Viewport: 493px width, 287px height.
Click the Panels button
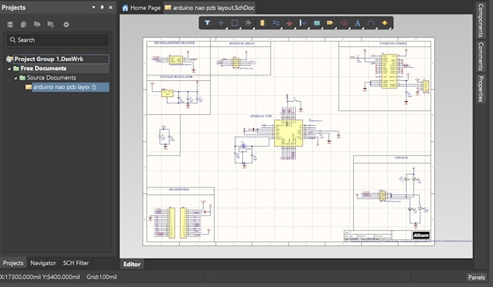click(x=476, y=277)
